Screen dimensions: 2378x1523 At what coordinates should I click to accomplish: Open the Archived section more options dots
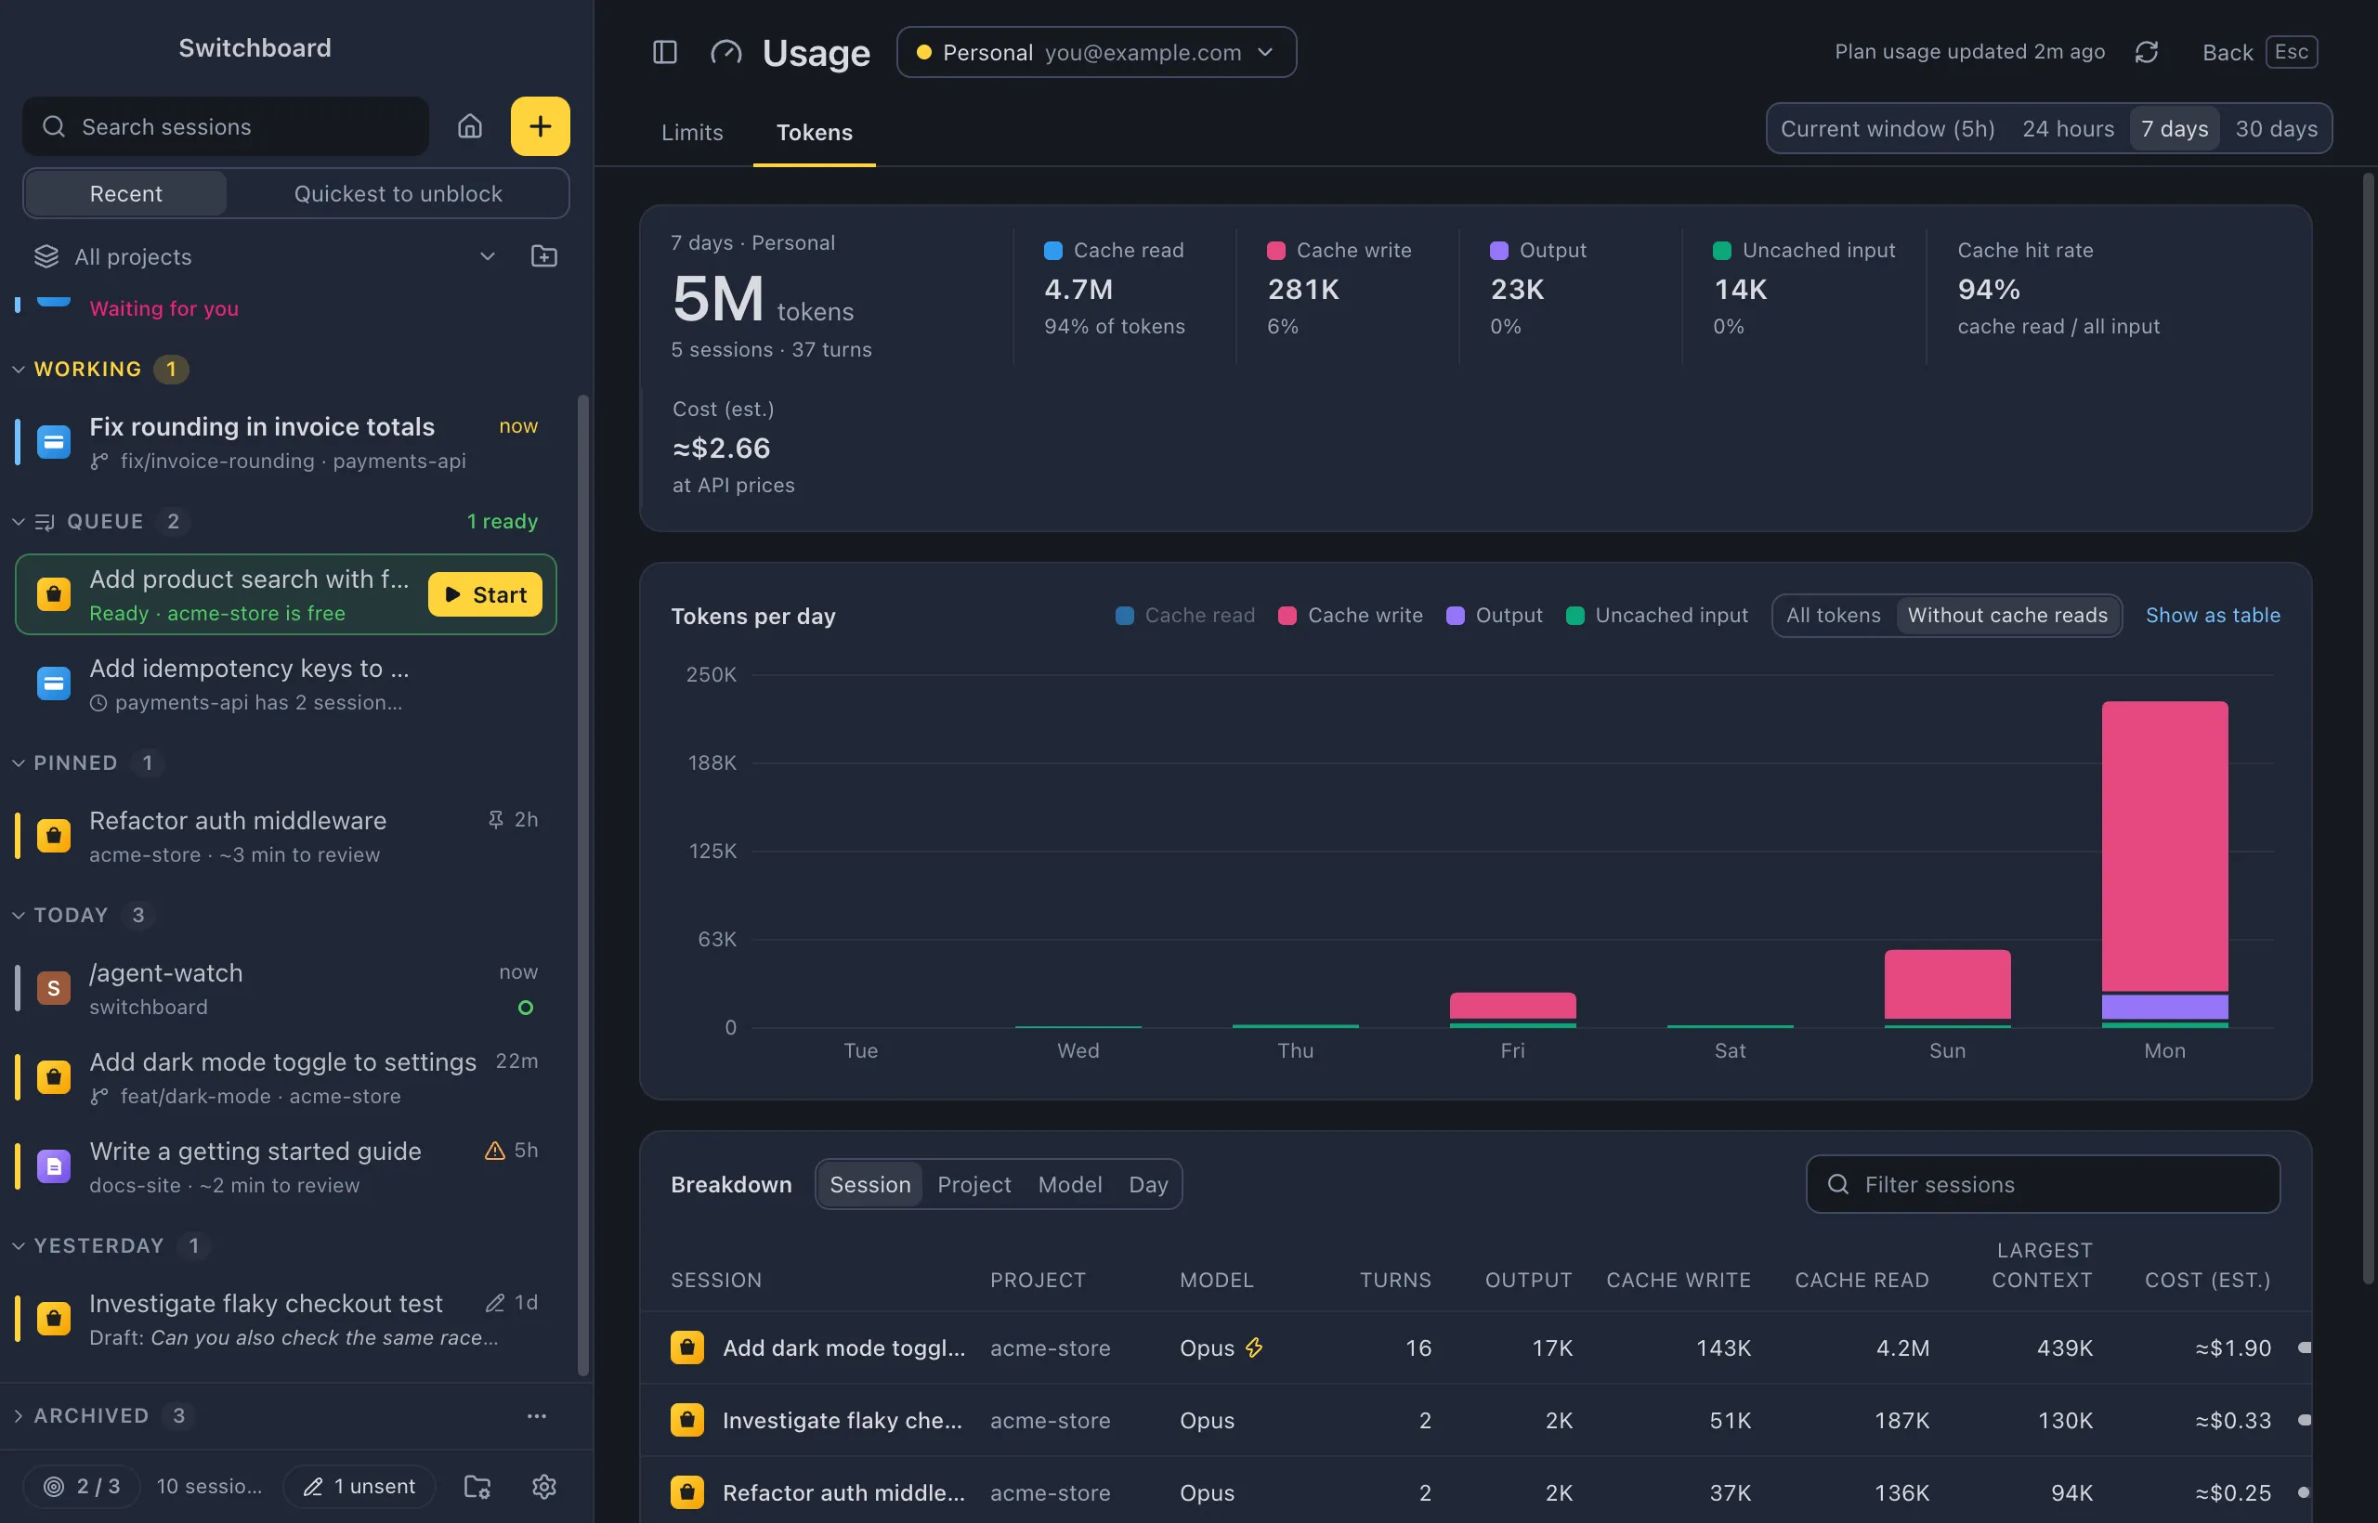536,1415
